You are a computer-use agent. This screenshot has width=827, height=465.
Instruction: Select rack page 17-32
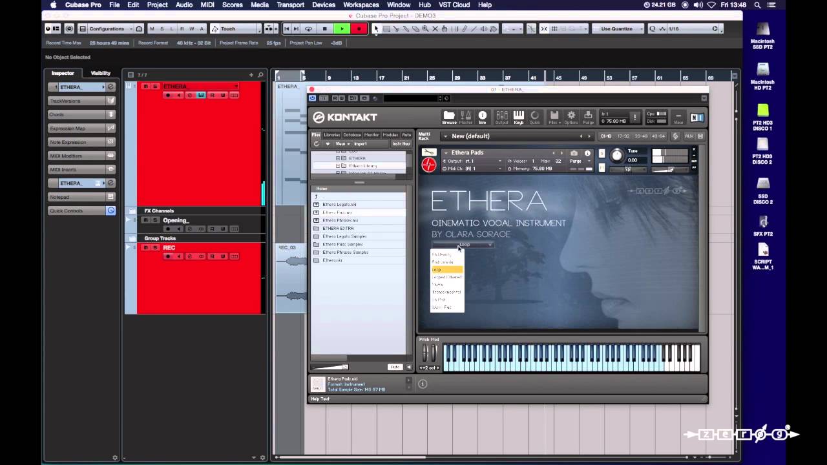click(623, 136)
